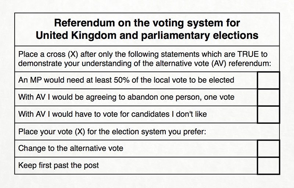The width and height of the screenshot is (294, 188).
Task: Tick the checkbox for the 50% local vote statement
Action: (x=268, y=80)
